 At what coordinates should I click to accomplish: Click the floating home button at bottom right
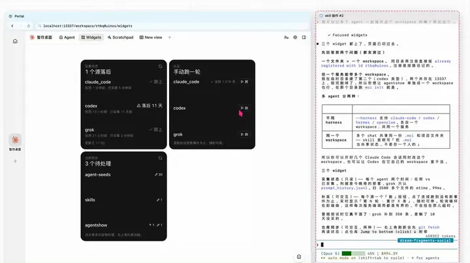[299, 256]
